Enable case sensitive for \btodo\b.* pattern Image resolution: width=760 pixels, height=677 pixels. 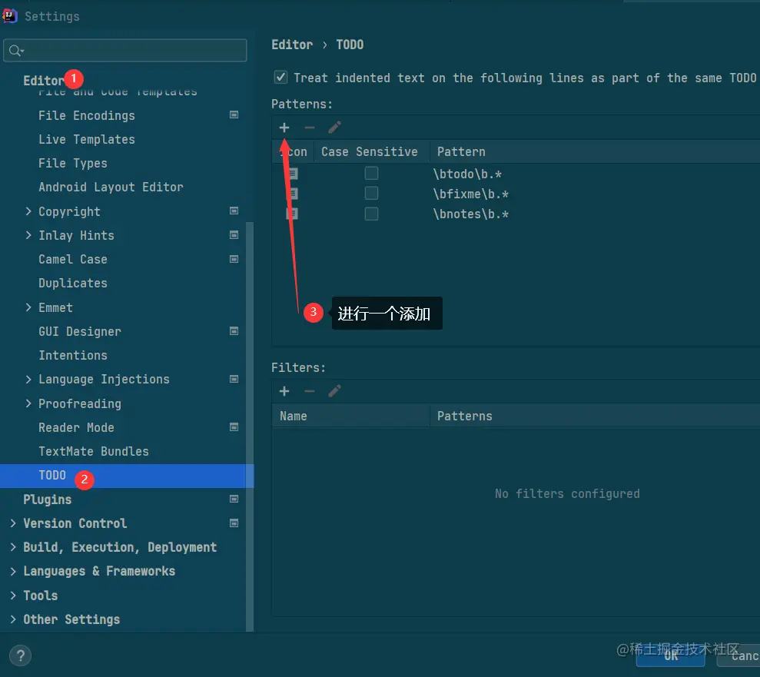371,173
